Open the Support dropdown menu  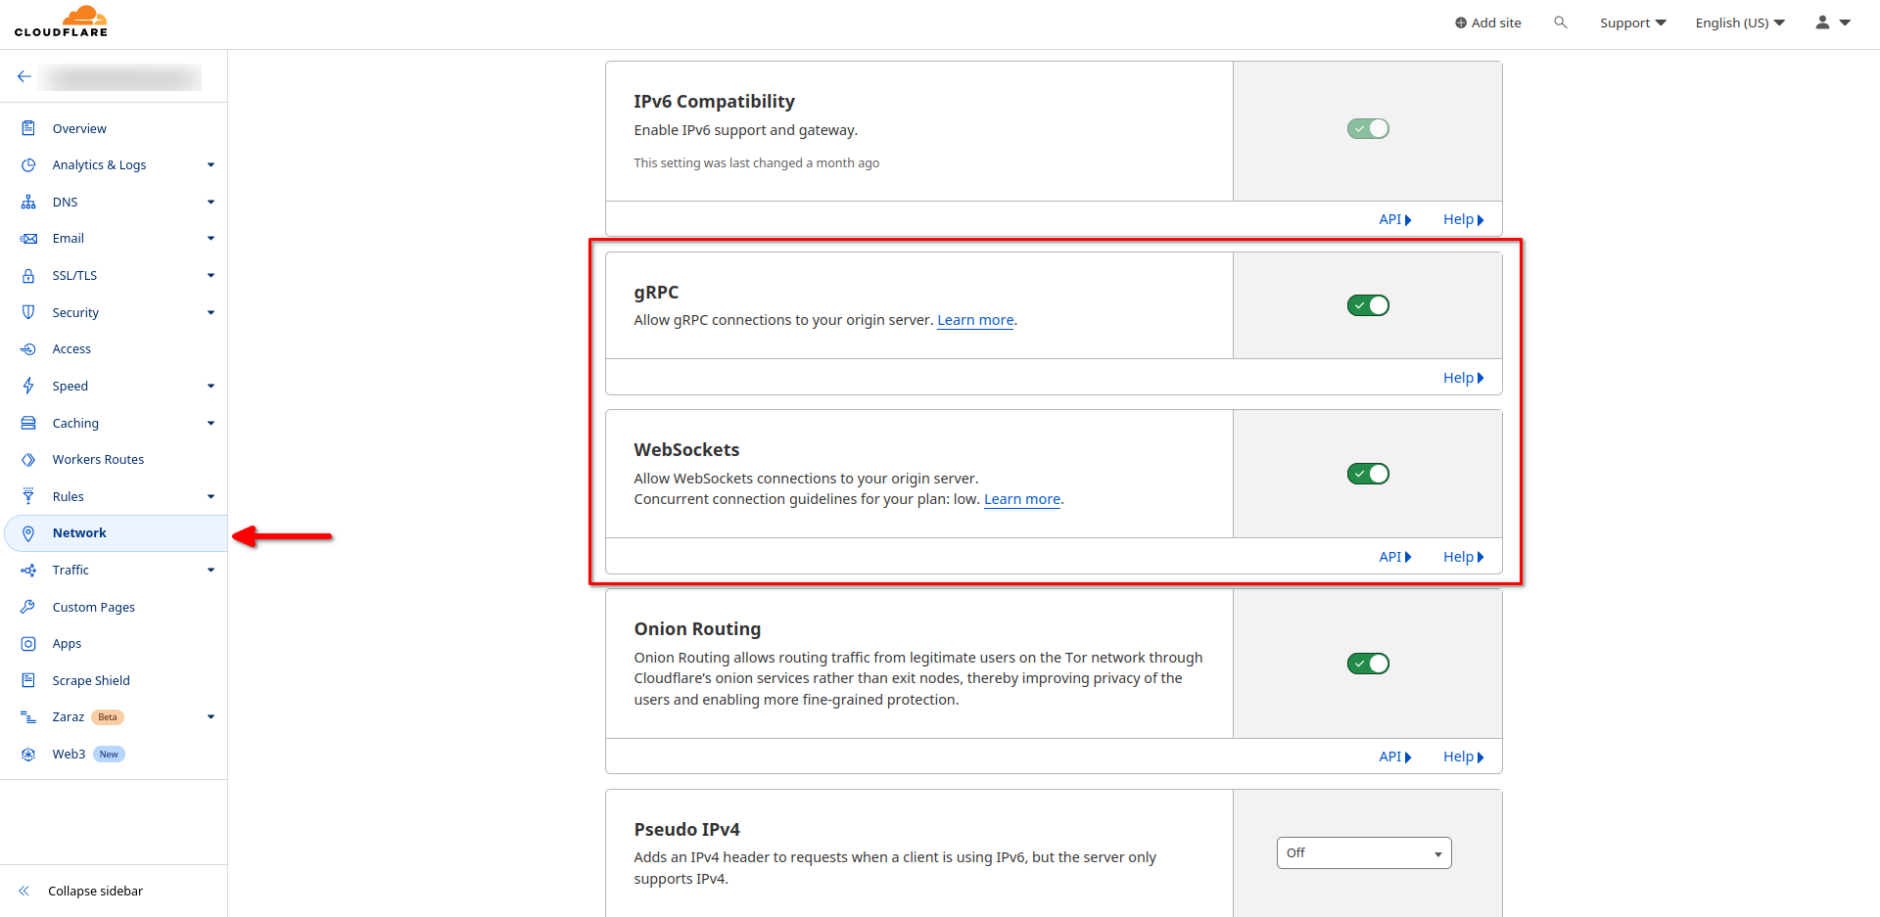pyautogui.click(x=1632, y=23)
